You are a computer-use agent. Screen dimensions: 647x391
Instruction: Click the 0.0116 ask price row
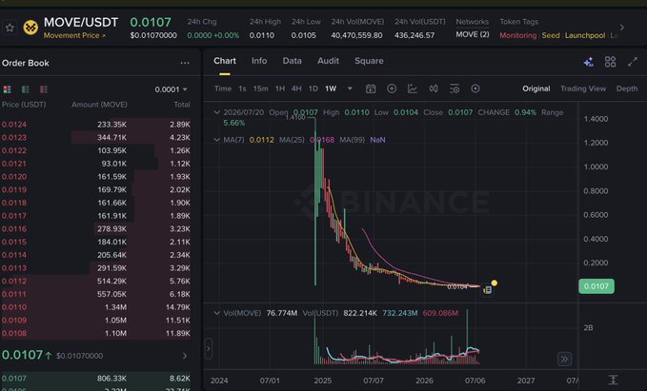96,228
